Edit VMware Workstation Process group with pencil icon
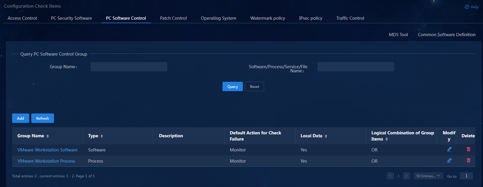483x187 pixels. coord(449,161)
